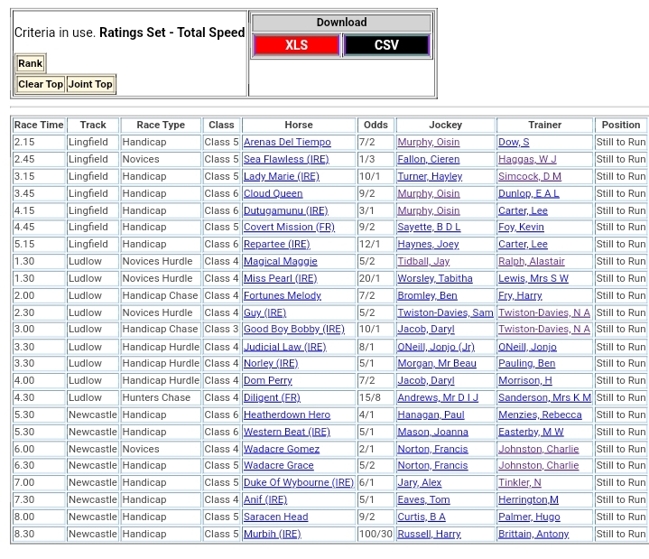Open horse Heatherdown Hero link
Image resolution: width=649 pixels, height=559 pixels.
286,415
